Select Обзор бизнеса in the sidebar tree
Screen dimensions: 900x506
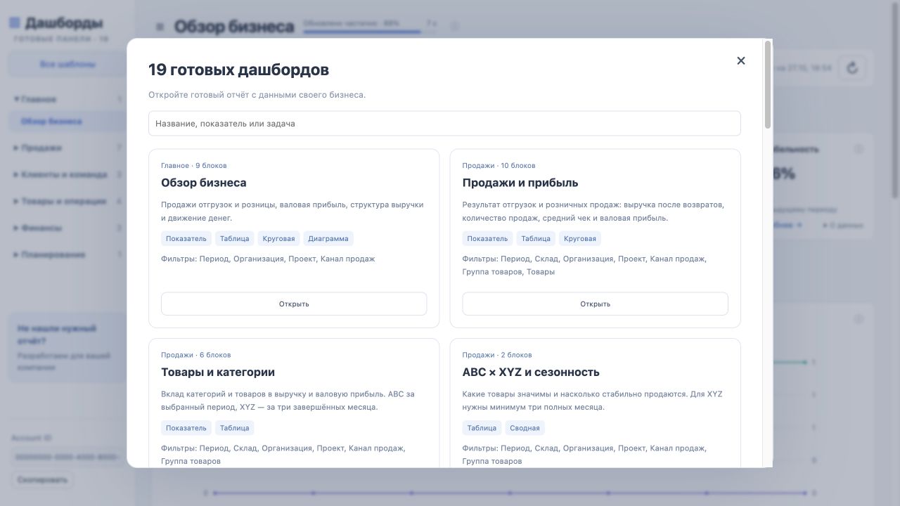tap(67, 122)
